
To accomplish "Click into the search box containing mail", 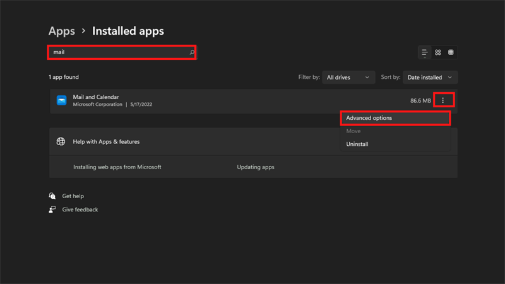I will 114,52.
